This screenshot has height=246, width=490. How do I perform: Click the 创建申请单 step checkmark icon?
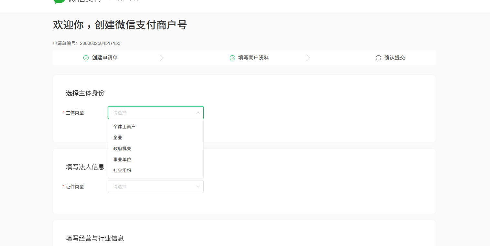(x=86, y=58)
